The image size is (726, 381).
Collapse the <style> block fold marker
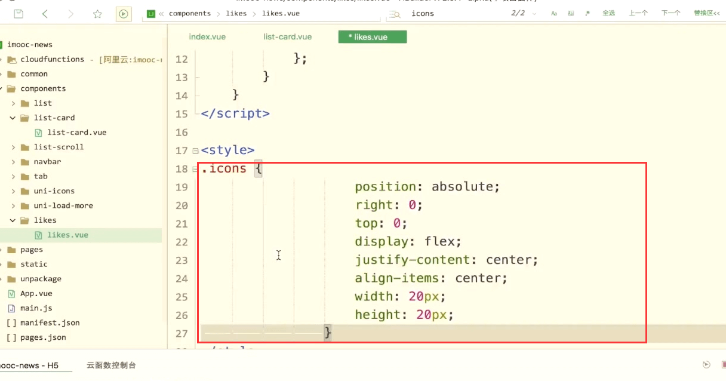click(196, 151)
